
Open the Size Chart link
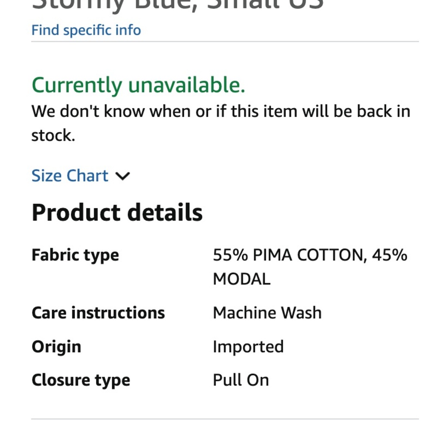(x=70, y=176)
